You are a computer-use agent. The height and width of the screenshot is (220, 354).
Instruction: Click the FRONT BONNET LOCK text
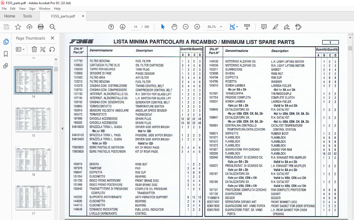284,202
